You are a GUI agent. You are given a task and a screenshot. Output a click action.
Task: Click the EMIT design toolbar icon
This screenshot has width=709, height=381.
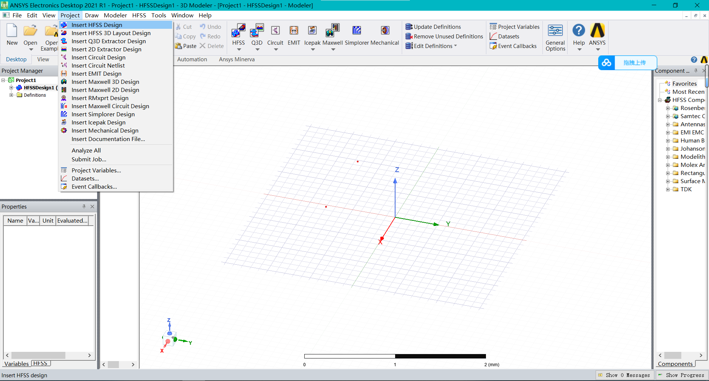[x=294, y=31]
